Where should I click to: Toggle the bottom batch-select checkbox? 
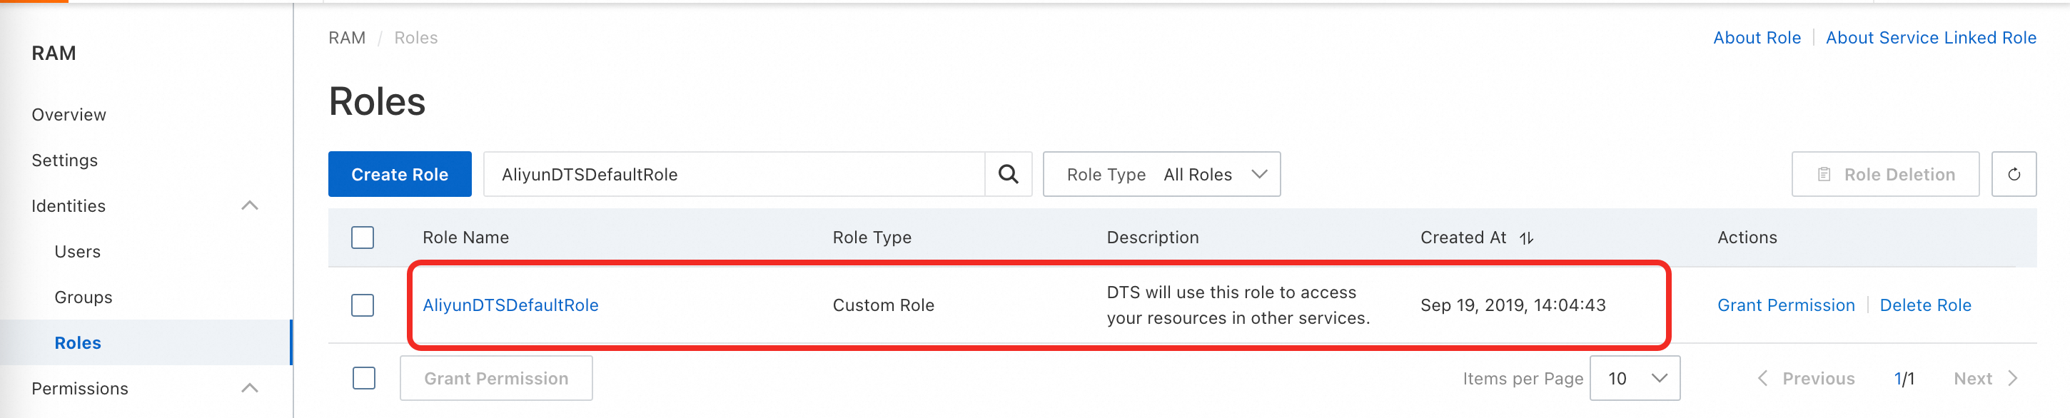[364, 378]
